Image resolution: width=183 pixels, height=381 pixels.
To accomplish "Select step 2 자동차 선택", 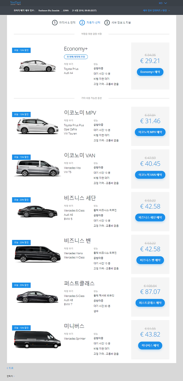I will coord(90,23).
